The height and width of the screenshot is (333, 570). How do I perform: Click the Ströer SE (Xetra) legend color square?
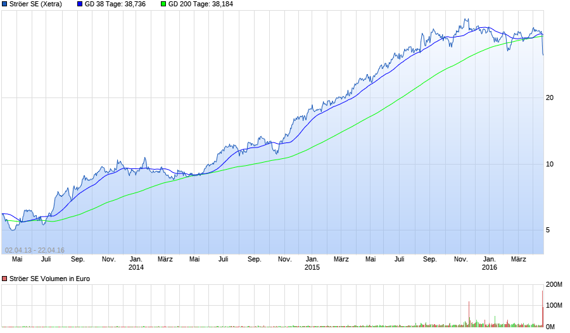click(x=4, y=4)
